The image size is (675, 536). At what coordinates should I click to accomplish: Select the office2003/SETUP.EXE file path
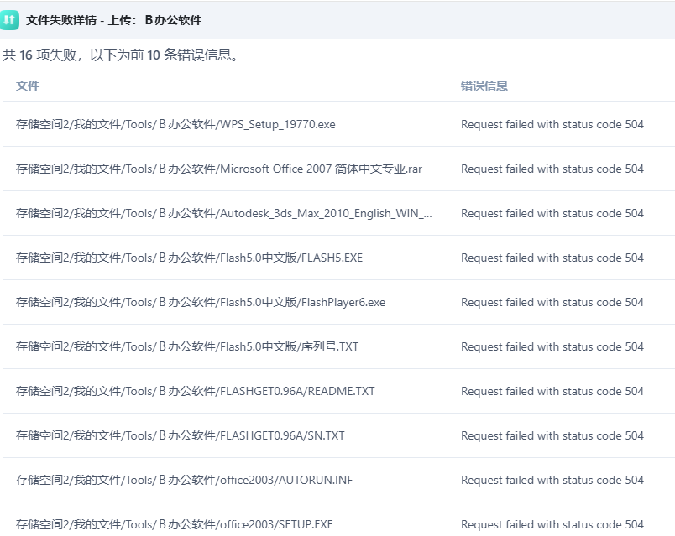[175, 524]
